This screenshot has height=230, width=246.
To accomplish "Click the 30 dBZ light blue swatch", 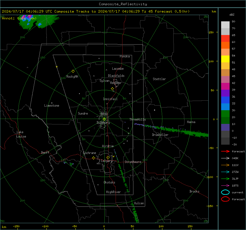I will (x=225, y=107).
